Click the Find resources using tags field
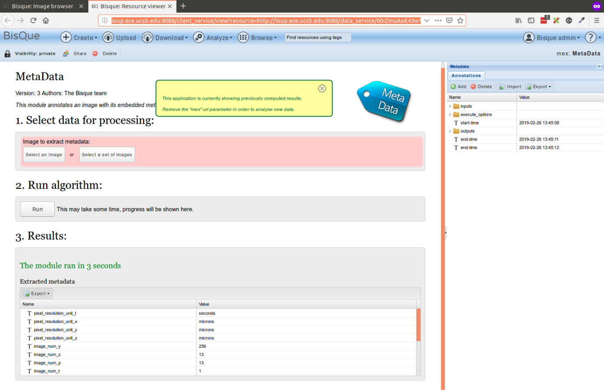This screenshot has height=390, width=604. tap(317, 37)
